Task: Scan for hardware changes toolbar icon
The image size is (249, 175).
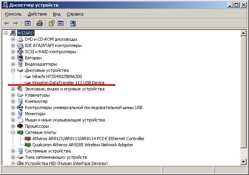Action: [x=73, y=23]
